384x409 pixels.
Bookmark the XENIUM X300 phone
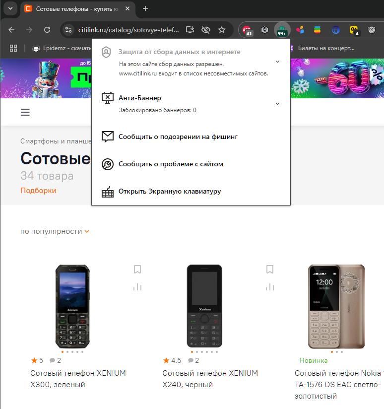[137, 270]
